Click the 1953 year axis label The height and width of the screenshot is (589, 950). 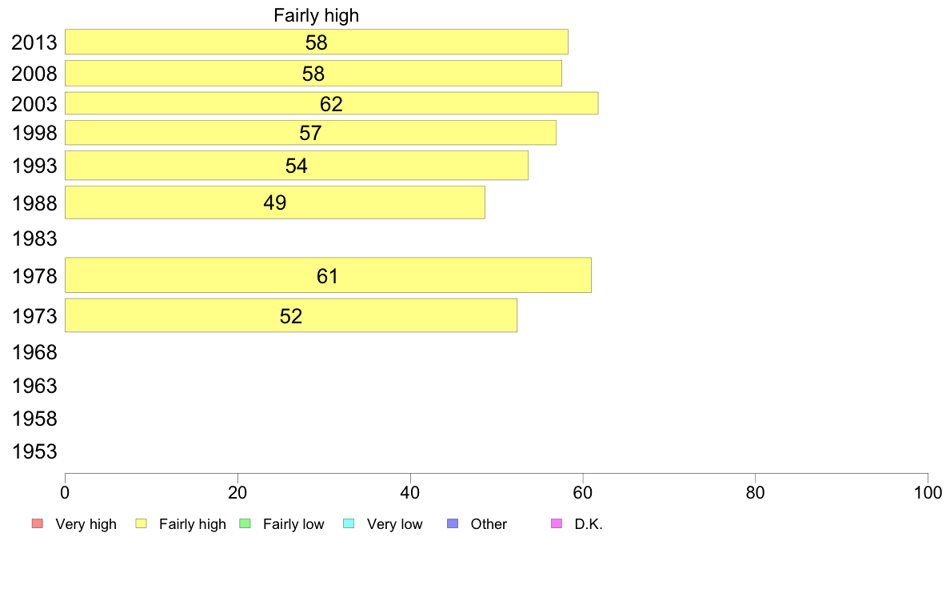point(34,451)
